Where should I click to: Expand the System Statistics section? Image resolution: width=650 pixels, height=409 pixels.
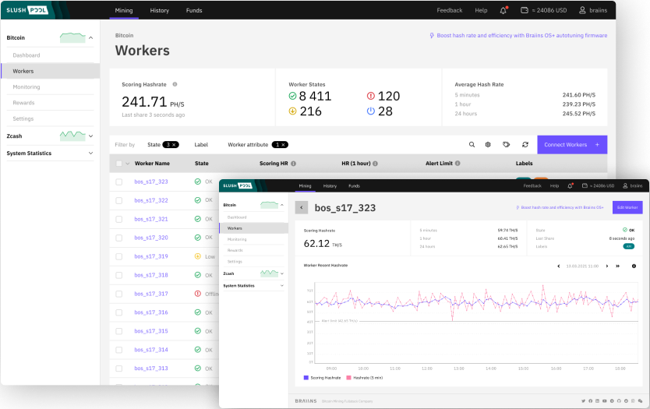pyautogui.click(x=90, y=153)
